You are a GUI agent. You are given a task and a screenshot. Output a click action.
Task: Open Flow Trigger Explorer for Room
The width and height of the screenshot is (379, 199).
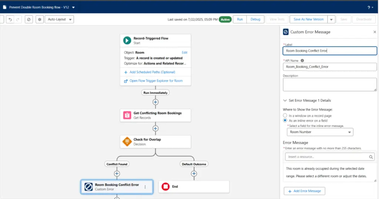coord(156,81)
